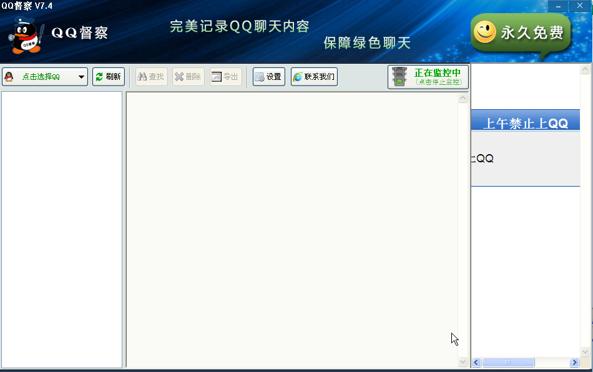Screen dimensions: 593x372
Task: Click the 刷新 refresh button
Action: (109, 77)
